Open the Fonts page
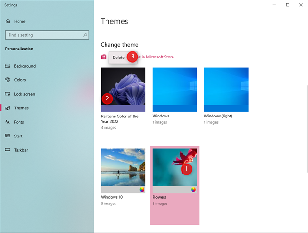 [19, 122]
